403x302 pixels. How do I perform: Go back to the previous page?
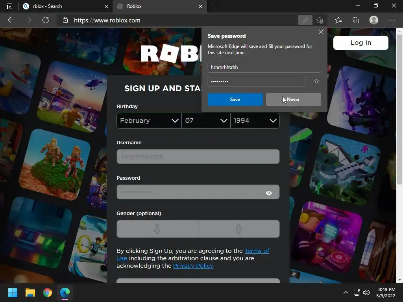point(11,20)
